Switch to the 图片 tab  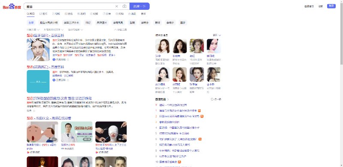tap(43, 14)
